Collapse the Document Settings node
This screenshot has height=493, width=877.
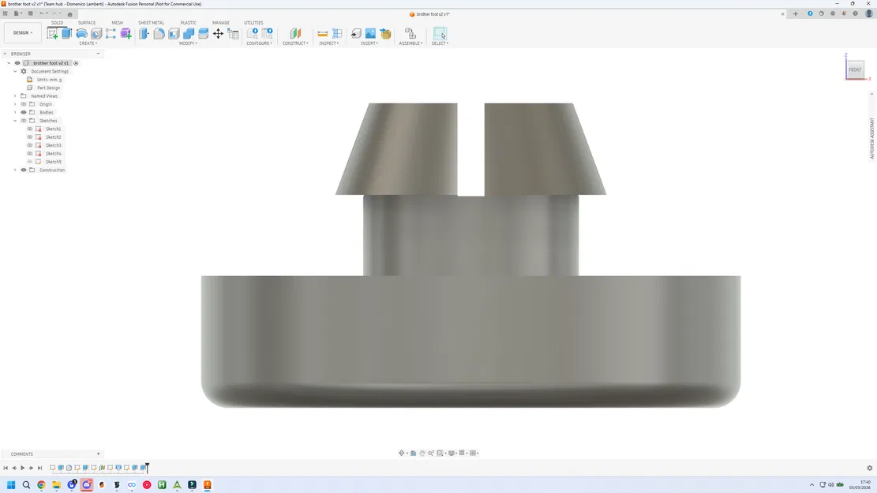coord(15,72)
